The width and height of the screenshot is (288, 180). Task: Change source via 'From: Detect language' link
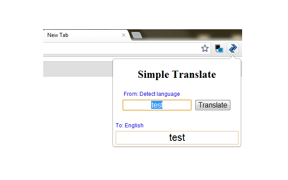pyautogui.click(x=152, y=94)
